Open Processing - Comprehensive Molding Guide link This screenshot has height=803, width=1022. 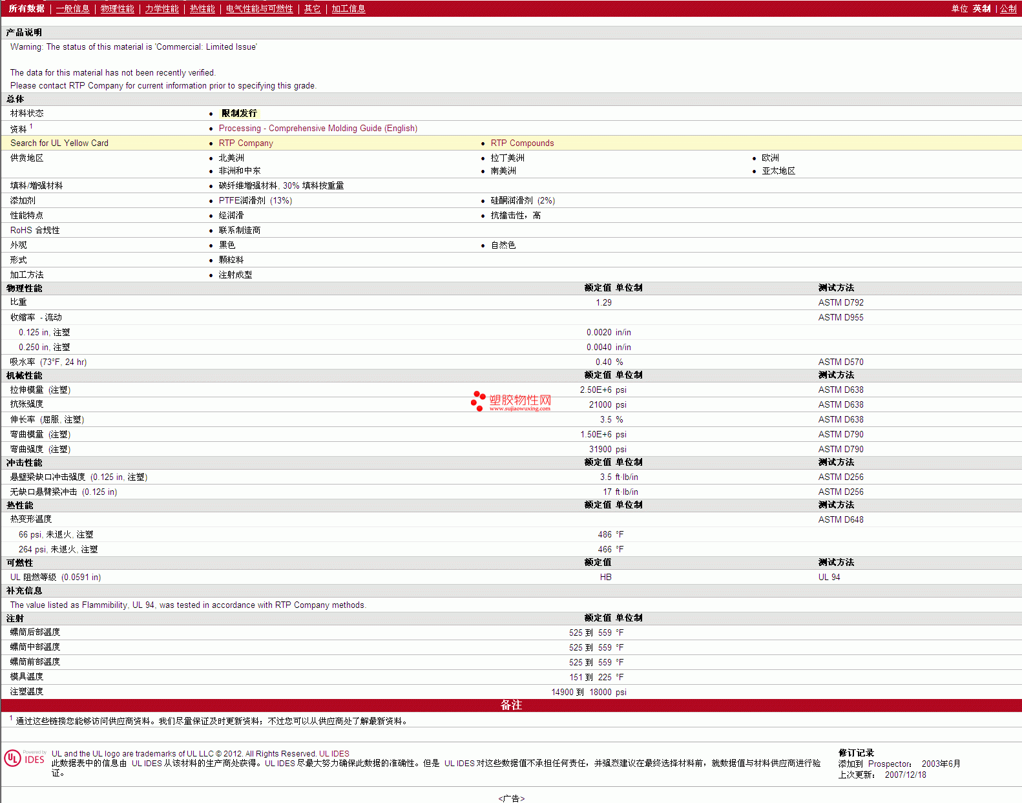(318, 128)
